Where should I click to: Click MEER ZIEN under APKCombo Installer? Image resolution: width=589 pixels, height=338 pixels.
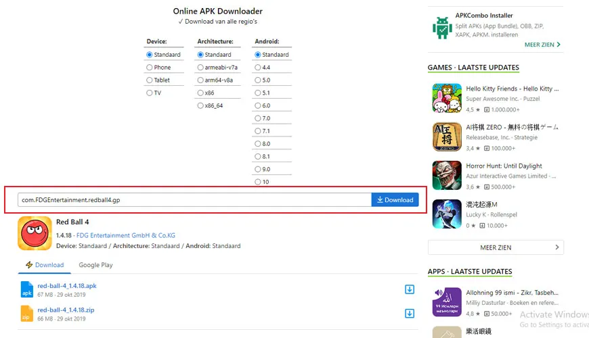click(542, 45)
